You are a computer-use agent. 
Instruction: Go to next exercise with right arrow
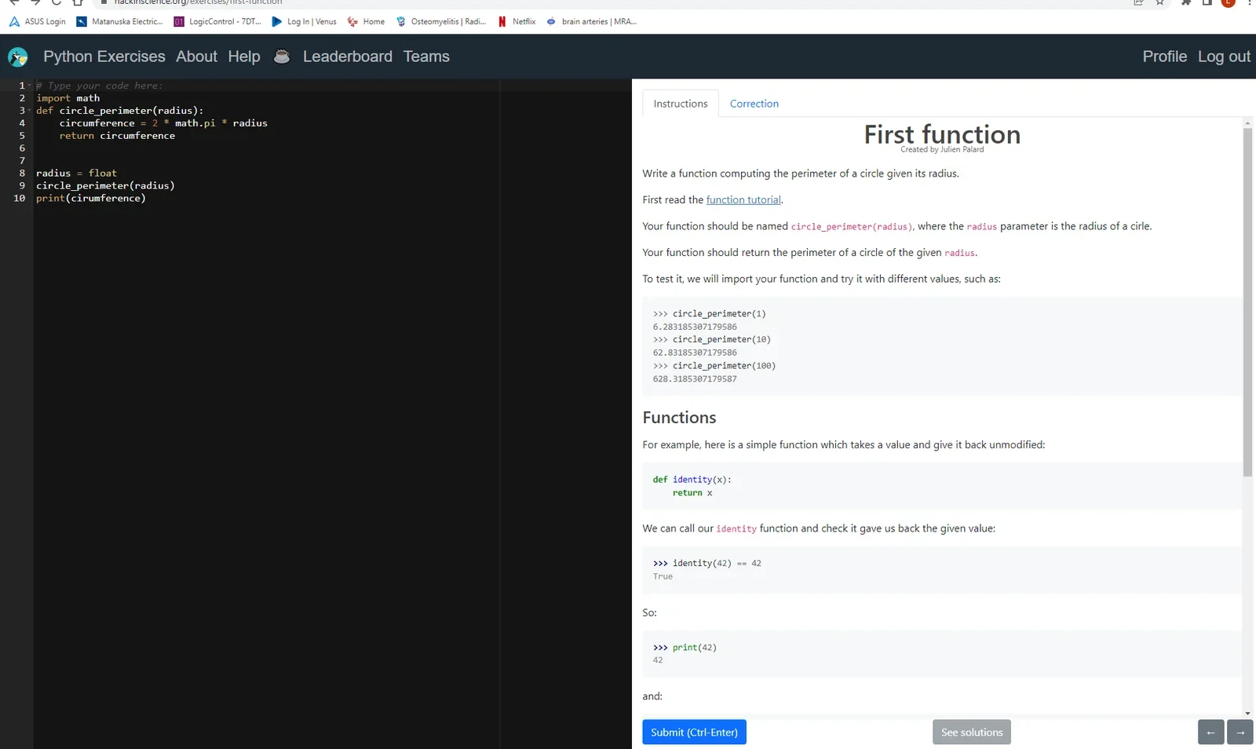[1240, 733]
